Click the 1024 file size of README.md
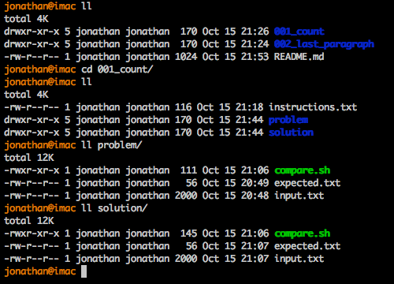This screenshot has width=394, height=284. [186, 57]
